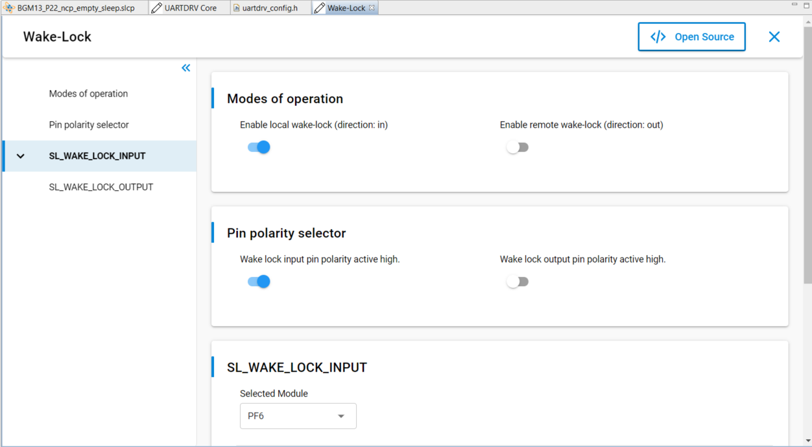Disable local wake-lock (direction: in)
Screen dimensions: 812x447
pyautogui.click(x=259, y=147)
